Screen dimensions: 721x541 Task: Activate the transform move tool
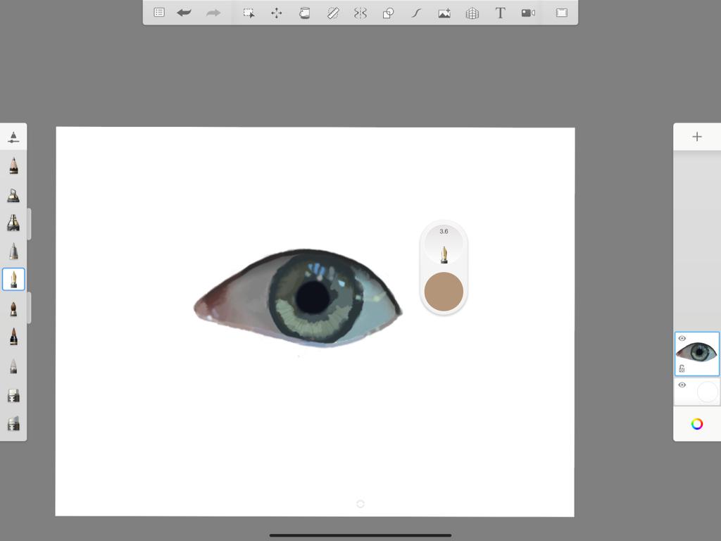tap(277, 13)
